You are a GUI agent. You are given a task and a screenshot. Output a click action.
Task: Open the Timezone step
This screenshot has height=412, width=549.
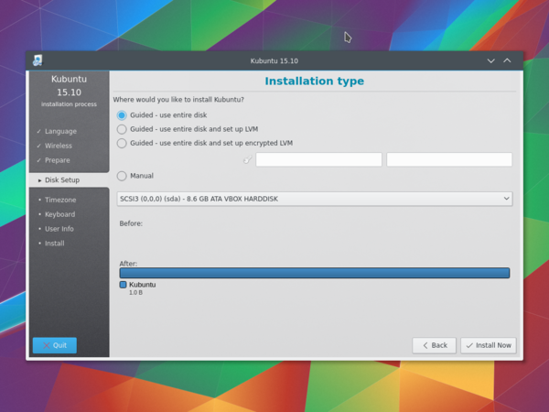click(60, 200)
